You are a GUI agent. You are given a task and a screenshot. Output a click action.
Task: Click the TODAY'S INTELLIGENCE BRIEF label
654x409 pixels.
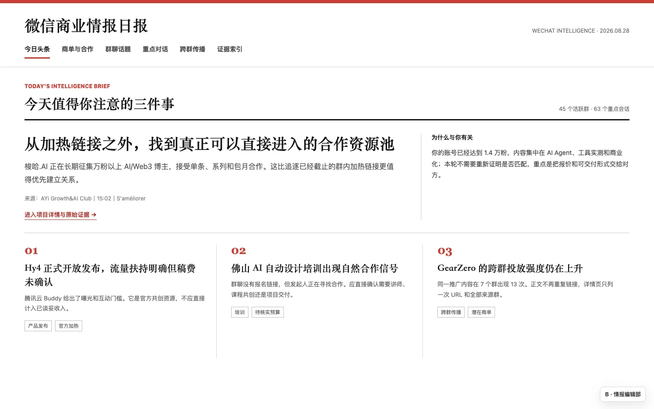[x=67, y=86]
